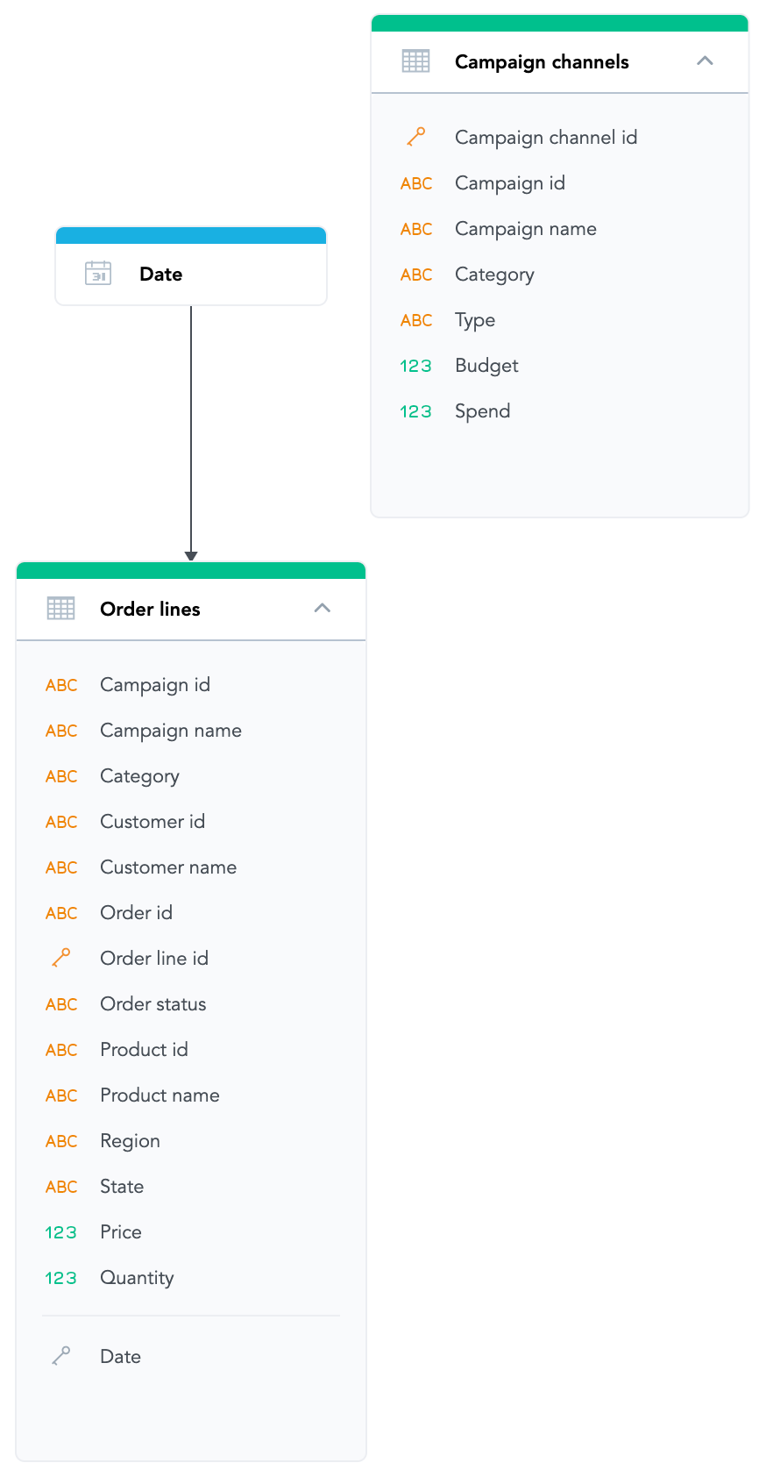Select Customer name attribute in Order lines
This screenshot has height=1470, width=759.
[168, 867]
